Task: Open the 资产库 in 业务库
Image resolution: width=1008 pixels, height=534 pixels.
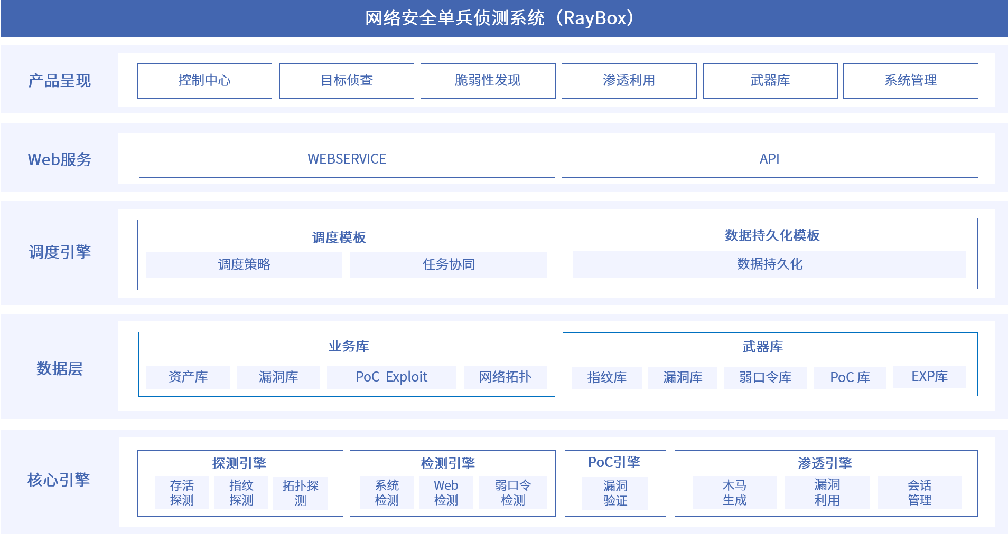Action: tap(188, 377)
